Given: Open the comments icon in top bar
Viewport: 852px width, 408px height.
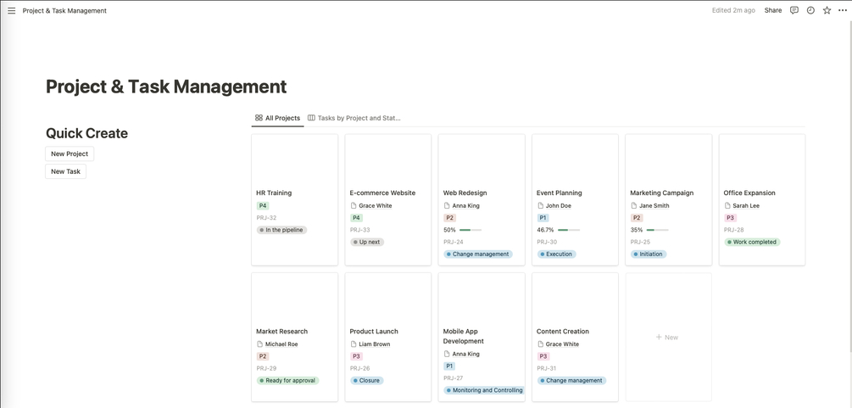Looking at the screenshot, I should pos(794,10).
